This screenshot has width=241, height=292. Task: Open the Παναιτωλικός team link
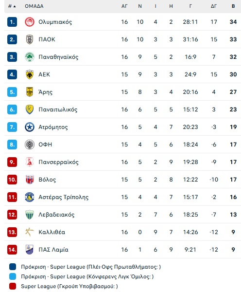[58, 109]
